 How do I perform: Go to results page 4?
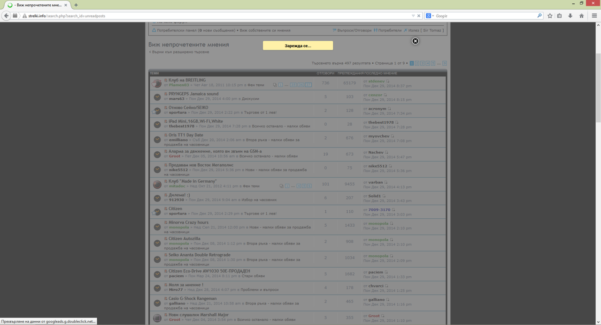coord(428,63)
